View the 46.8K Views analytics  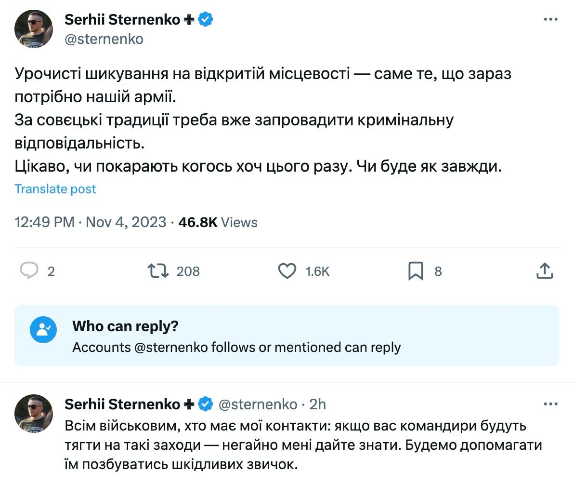[x=218, y=222]
